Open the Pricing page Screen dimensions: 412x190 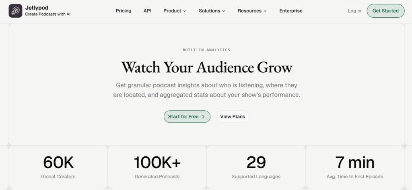tap(124, 11)
